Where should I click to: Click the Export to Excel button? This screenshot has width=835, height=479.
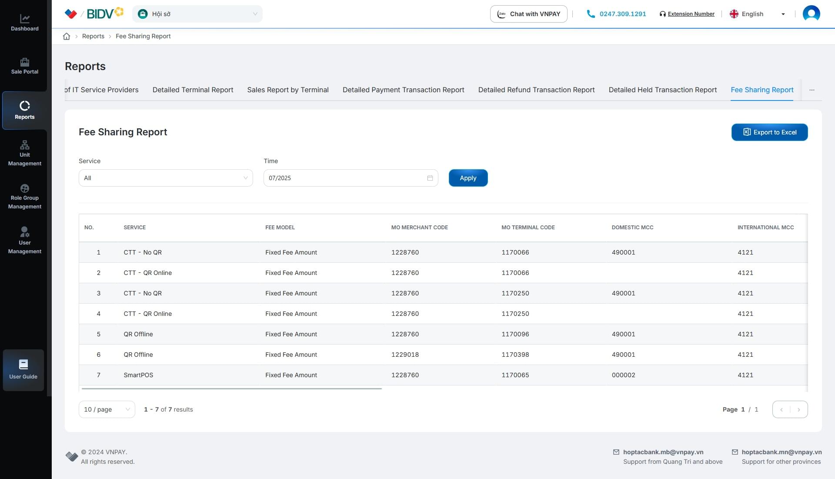click(769, 132)
